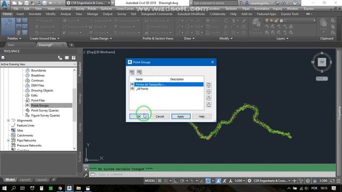Click the Application menu A logo
The width and height of the screenshot is (342, 192).
[x=5, y=5]
